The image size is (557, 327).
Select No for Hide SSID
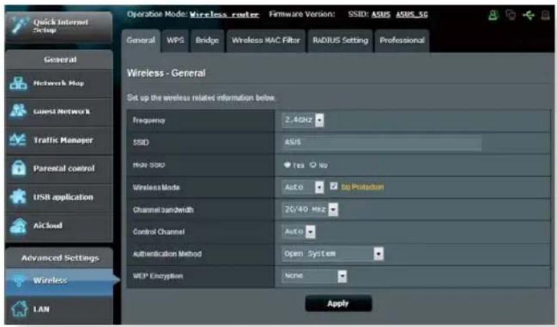313,164
